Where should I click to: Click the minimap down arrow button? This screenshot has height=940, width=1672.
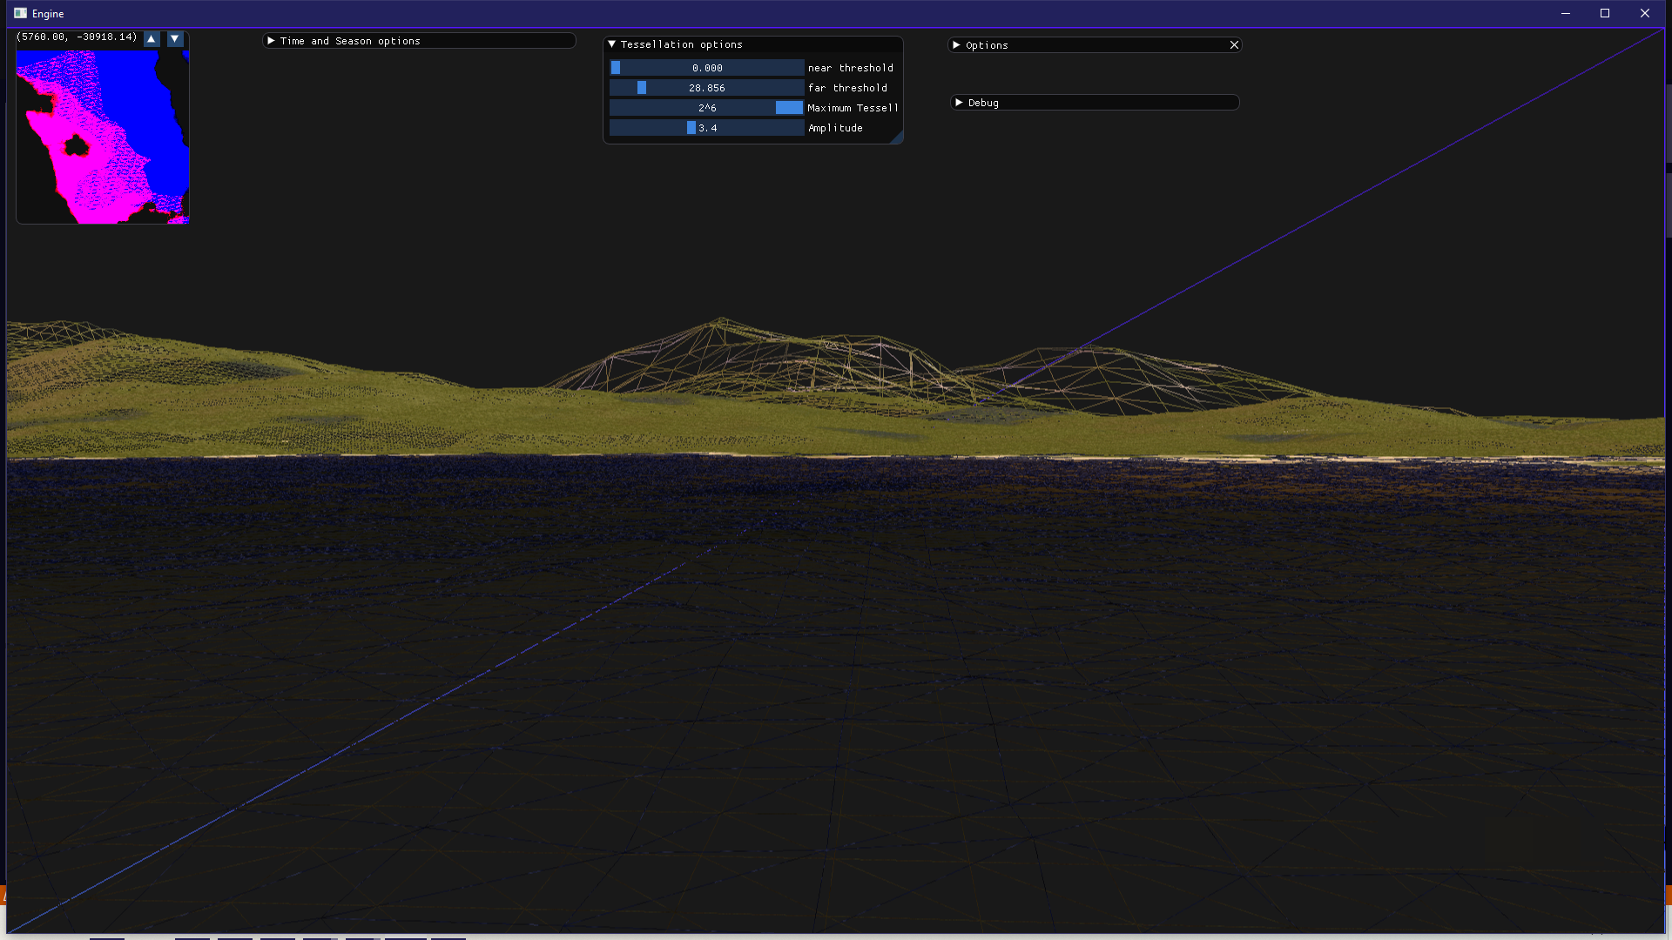(175, 39)
